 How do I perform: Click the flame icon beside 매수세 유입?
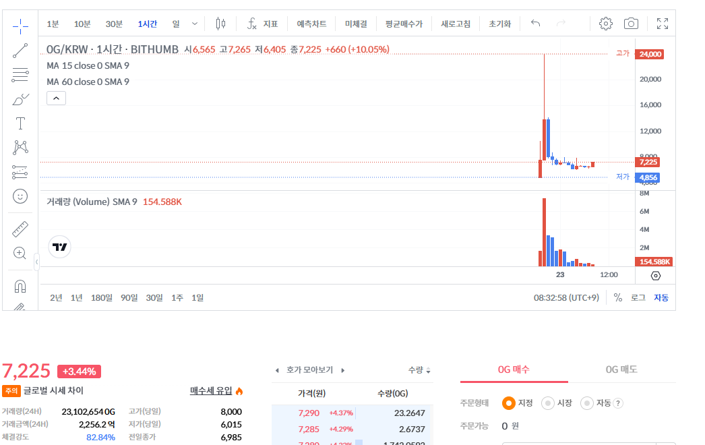pyautogui.click(x=239, y=391)
